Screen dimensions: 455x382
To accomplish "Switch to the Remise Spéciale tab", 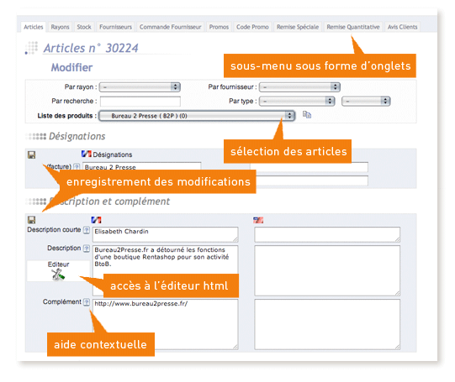I will point(298,27).
